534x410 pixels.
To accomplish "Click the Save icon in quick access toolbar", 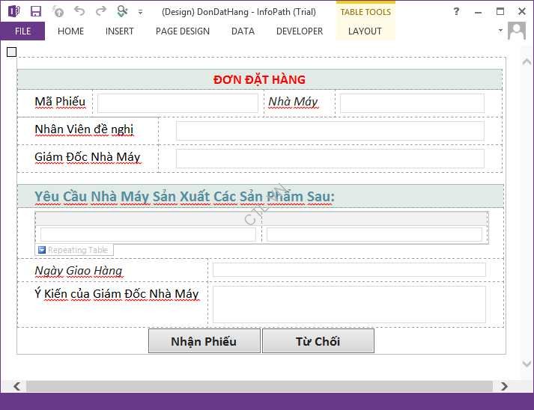I will click(x=35, y=11).
